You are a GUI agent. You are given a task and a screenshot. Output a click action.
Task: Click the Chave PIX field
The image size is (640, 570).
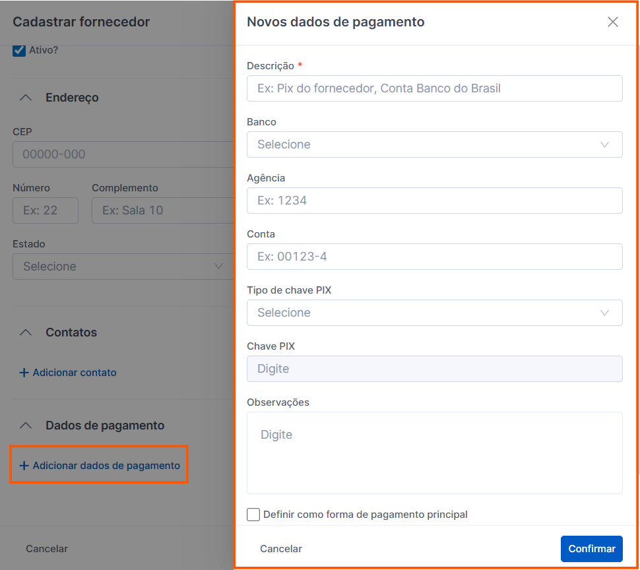coord(434,369)
